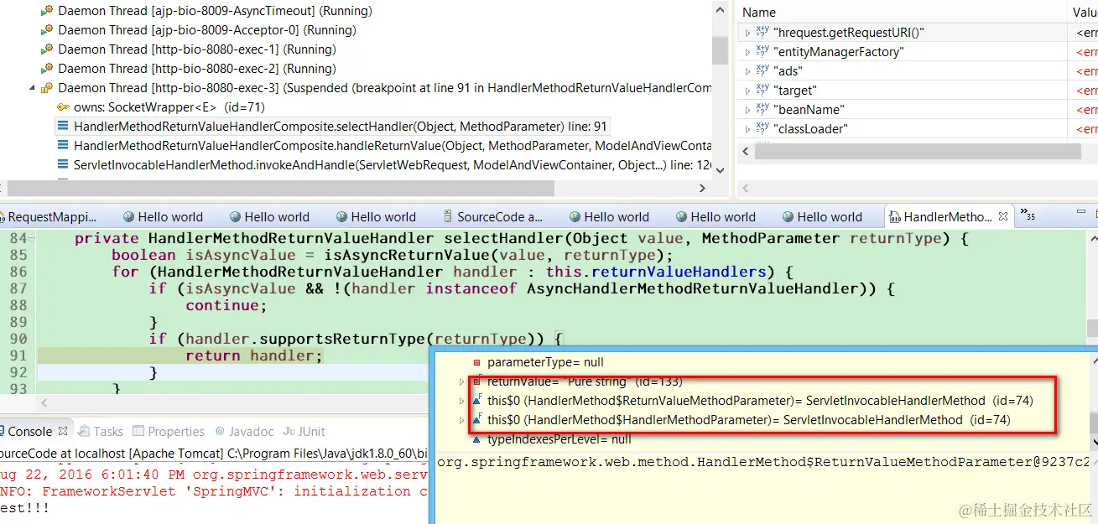Click the ajp-bio-8009-Acceptor-0 thread icon
The height and width of the screenshot is (524, 1098).
point(47,30)
